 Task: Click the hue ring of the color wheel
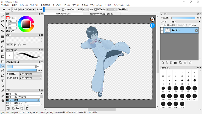click(x=26, y=17)
